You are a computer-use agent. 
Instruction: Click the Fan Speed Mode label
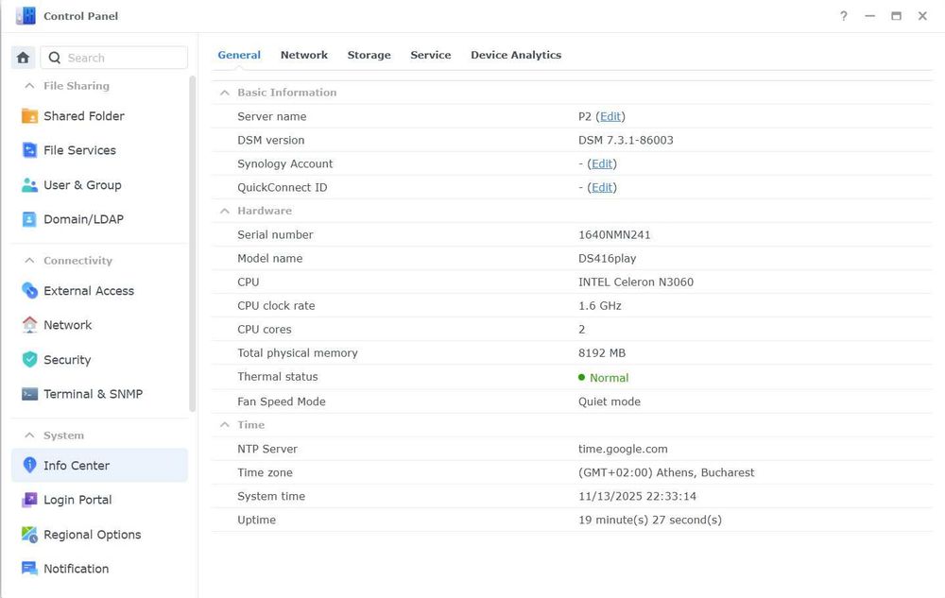(282, 402)
